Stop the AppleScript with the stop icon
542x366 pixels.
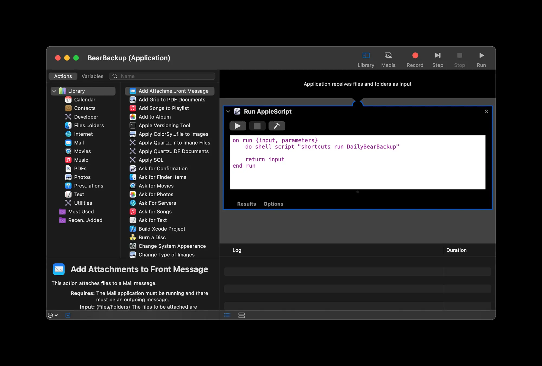(257, 126)
